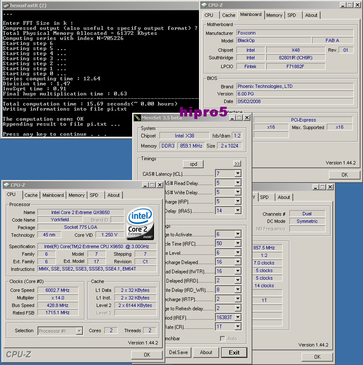
Task: Minimize the CPU-Z Memory window behind MemSet
Action: click(x=315, y=187)
